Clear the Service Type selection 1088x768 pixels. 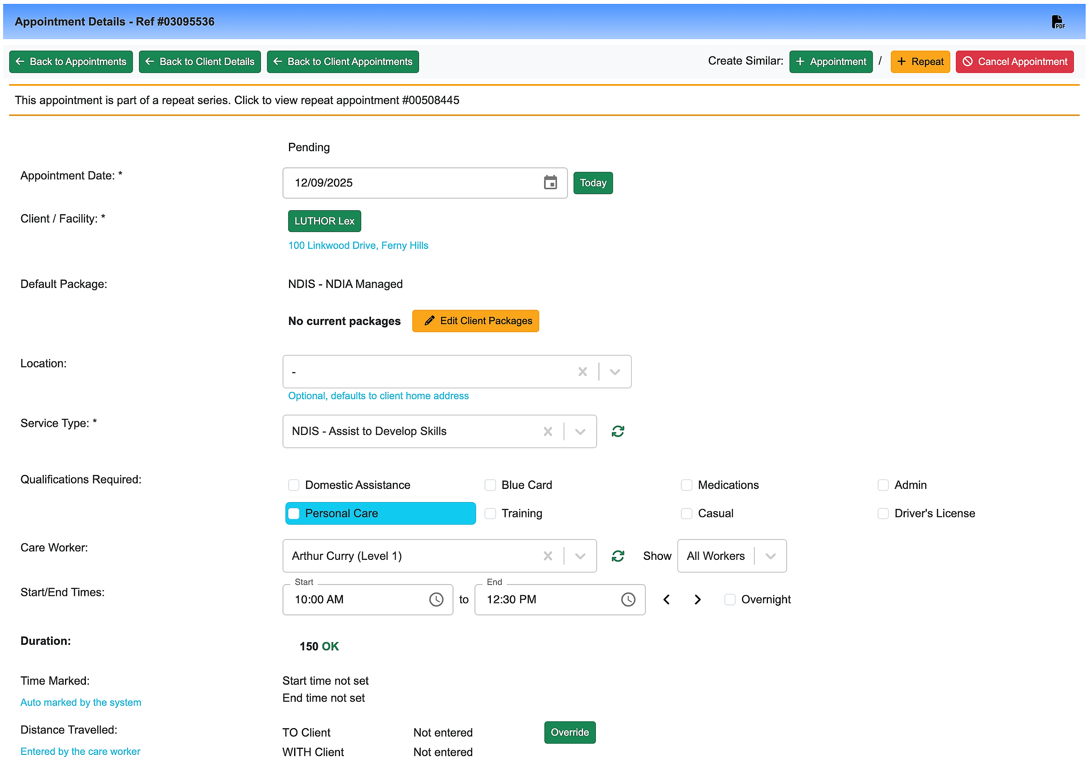click(548, 431)
